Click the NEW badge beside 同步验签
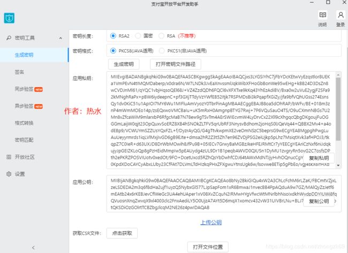Viewport: 348px width, 253px height. tap(39, 89)
